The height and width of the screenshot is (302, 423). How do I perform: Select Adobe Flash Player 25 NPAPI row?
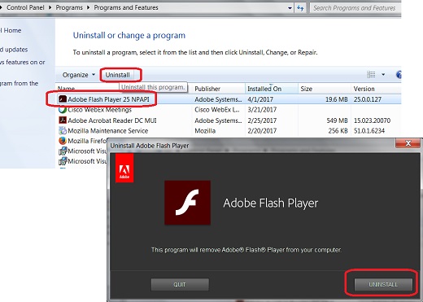coord(229,99)
